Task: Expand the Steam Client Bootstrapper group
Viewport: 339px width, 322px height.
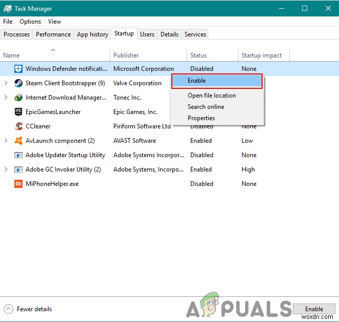Action: (x=6, y=83)
